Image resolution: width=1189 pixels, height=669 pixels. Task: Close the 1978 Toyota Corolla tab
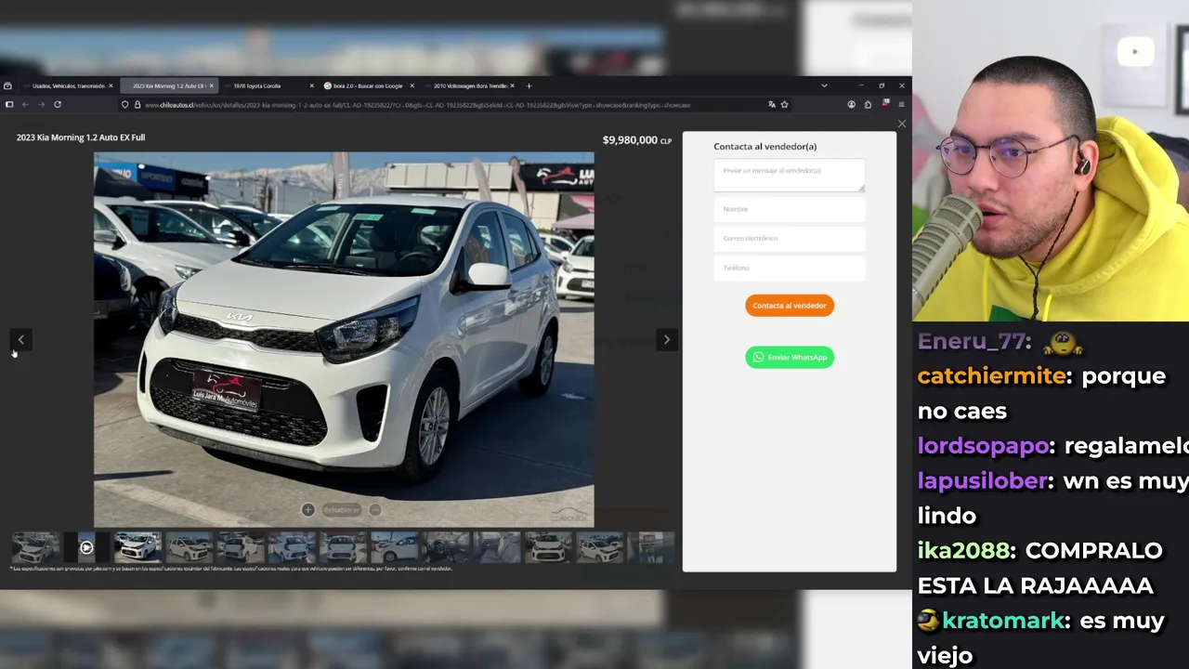(x=311, y=85)
